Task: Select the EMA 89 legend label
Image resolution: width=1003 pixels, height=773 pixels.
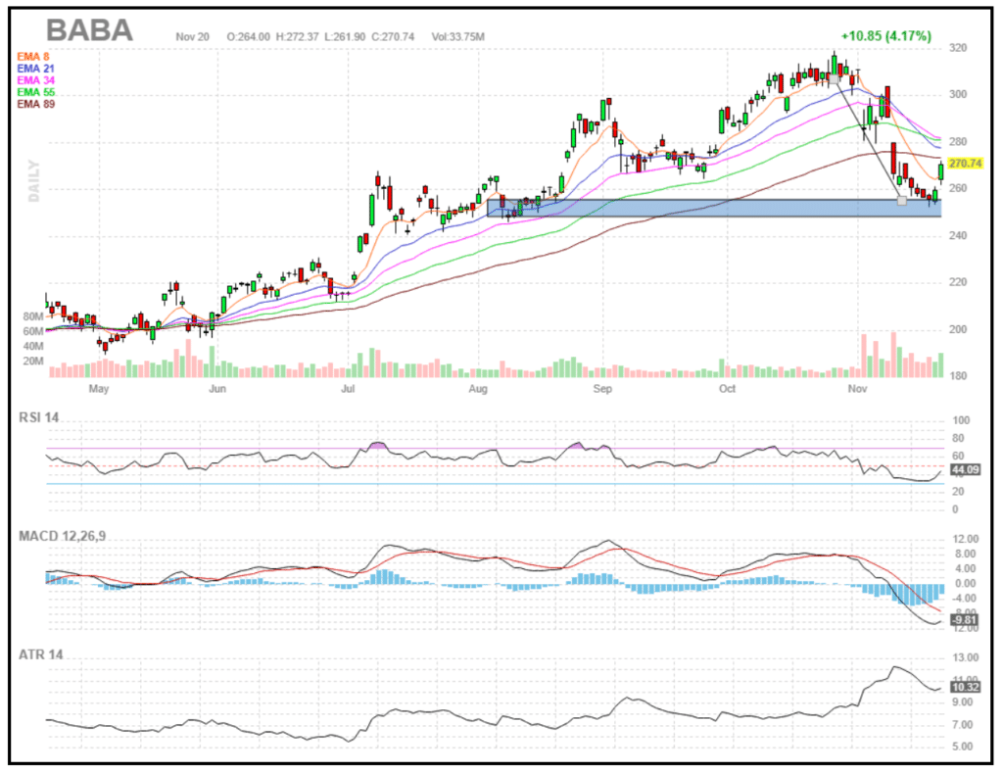Action: point(36,104)
